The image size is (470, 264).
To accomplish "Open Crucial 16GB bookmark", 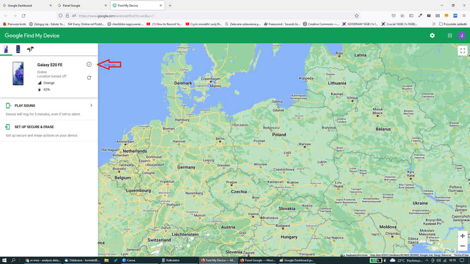I will click(399, 24).
